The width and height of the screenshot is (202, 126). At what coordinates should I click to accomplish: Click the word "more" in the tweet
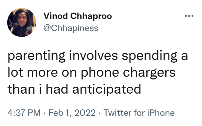[x=42, y=73]
